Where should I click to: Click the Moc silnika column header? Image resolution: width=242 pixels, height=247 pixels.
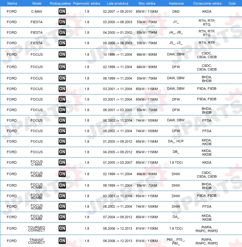(x=147, y=3)
